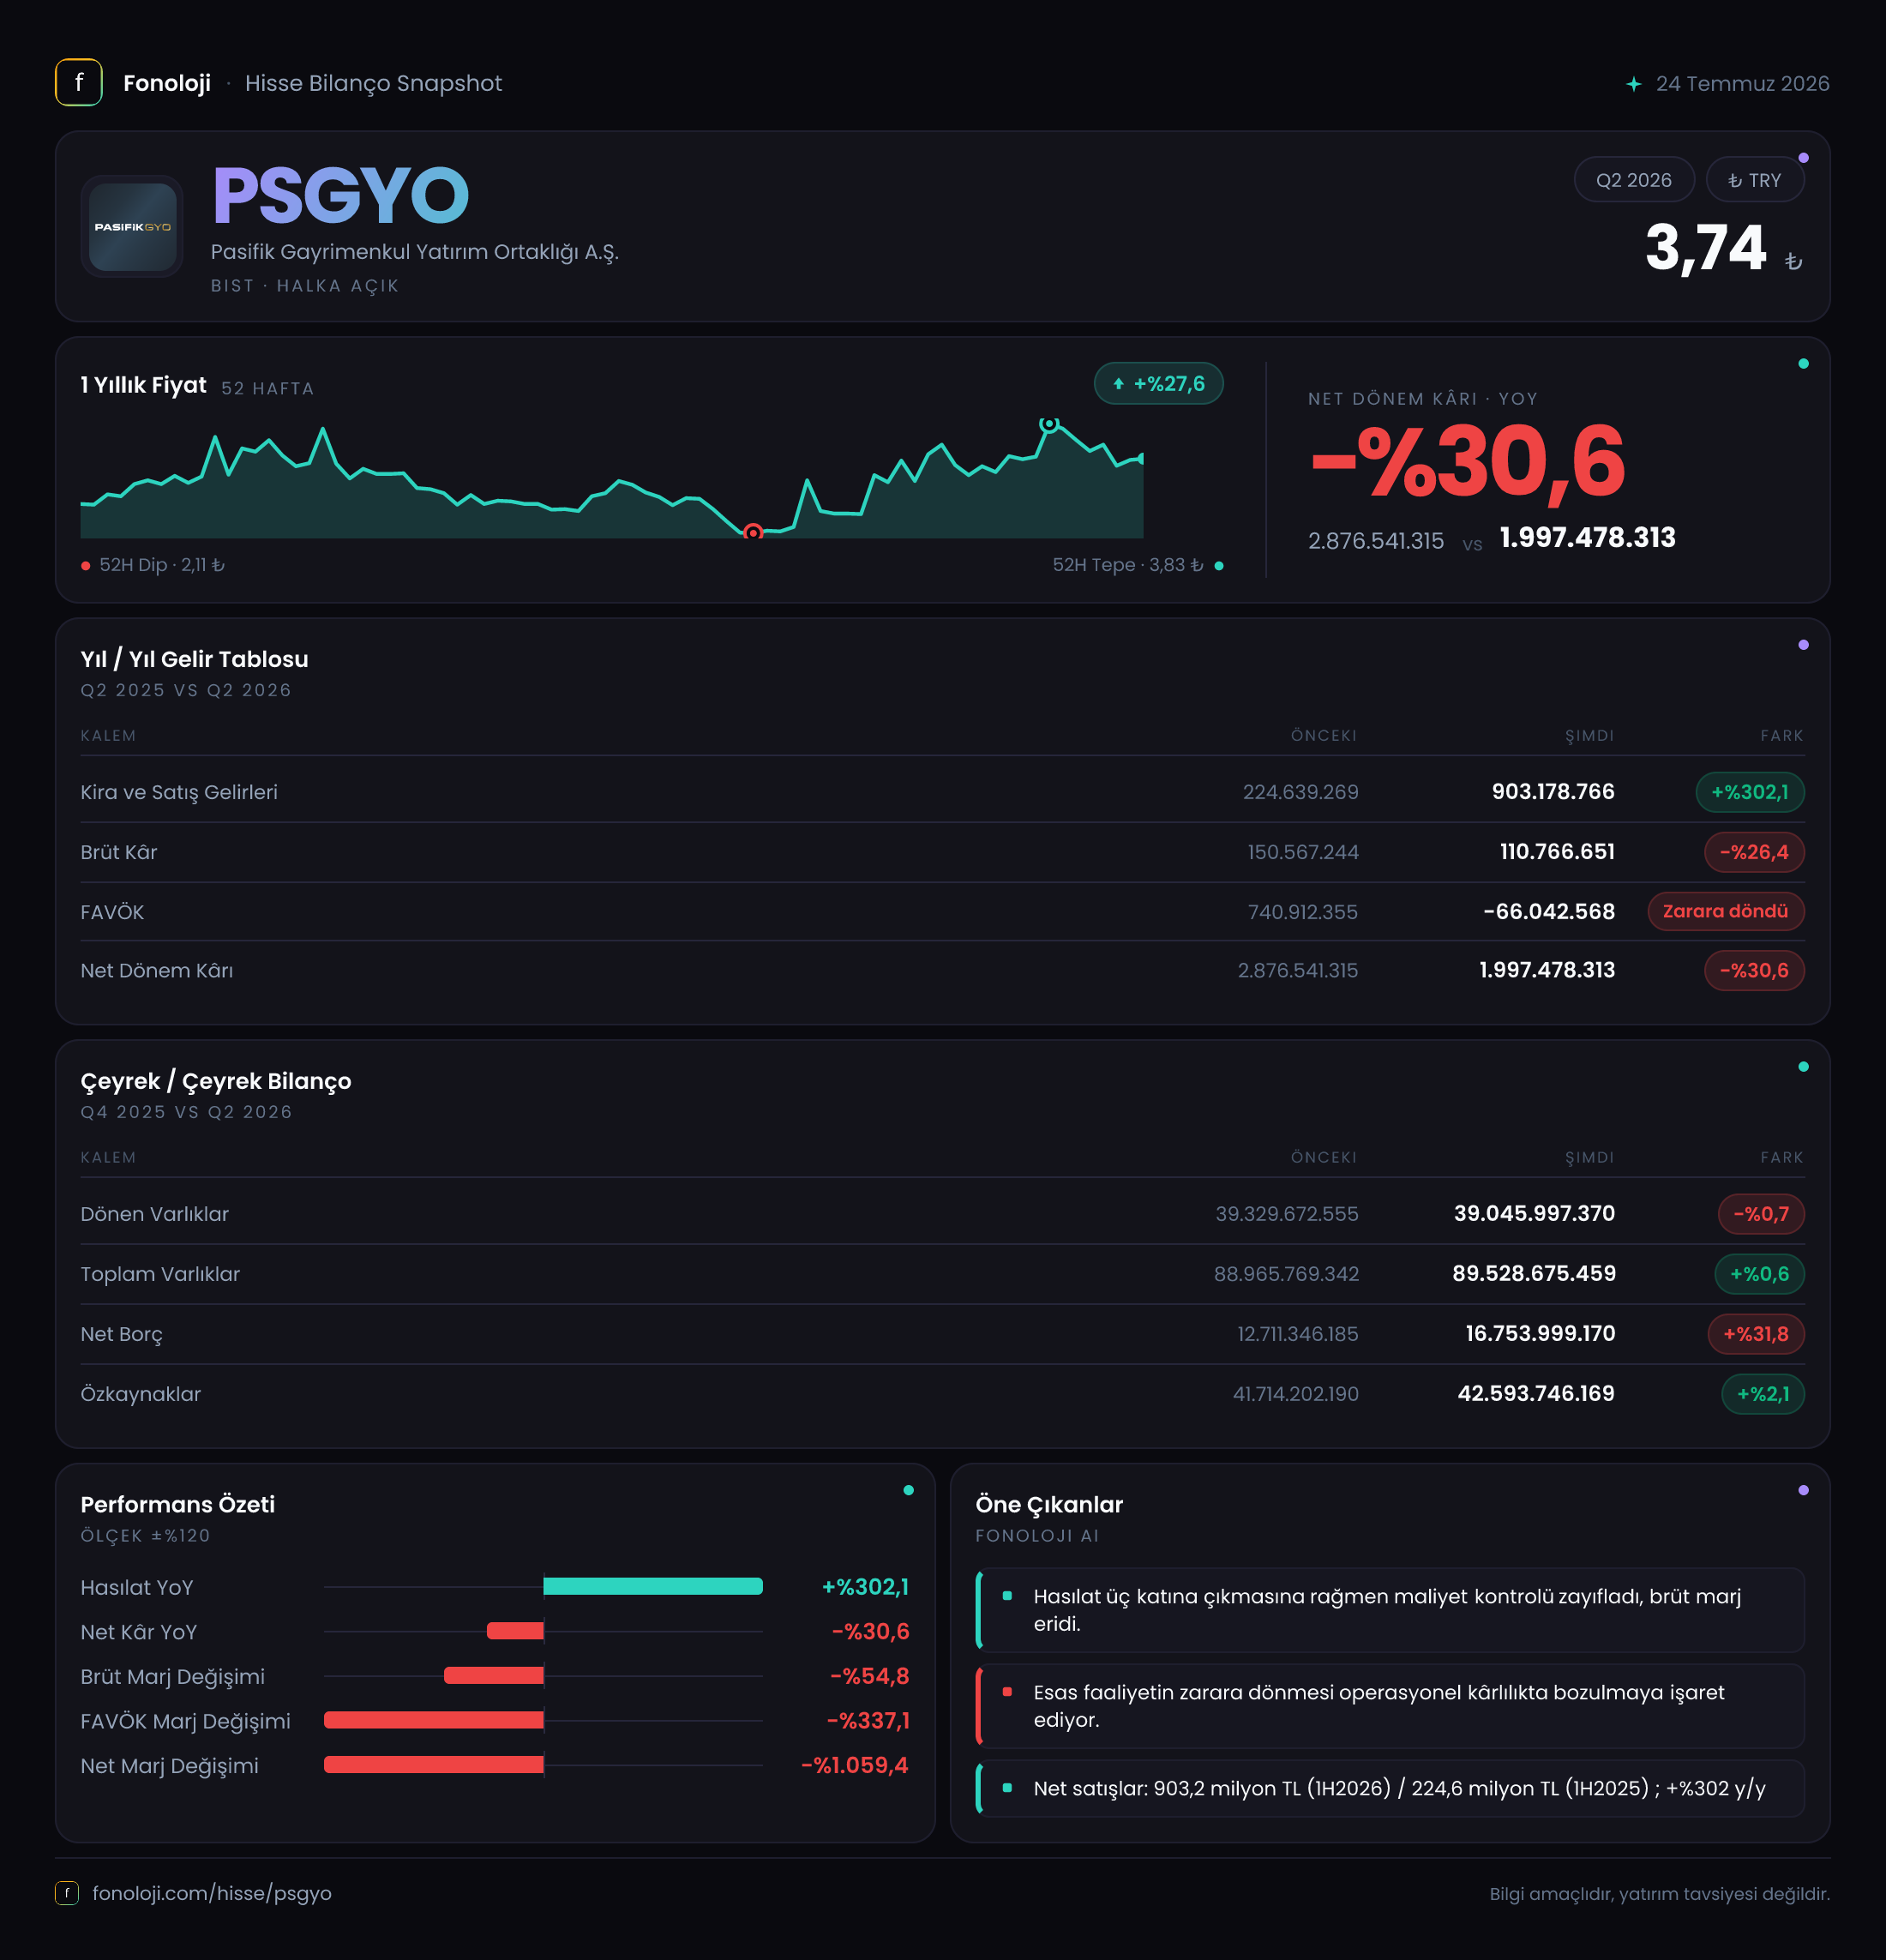This screenshot has width=1886, height=1960.
Task: Click the FAVÖK Marj Değişimi red bar
Action: (434, 1720)
